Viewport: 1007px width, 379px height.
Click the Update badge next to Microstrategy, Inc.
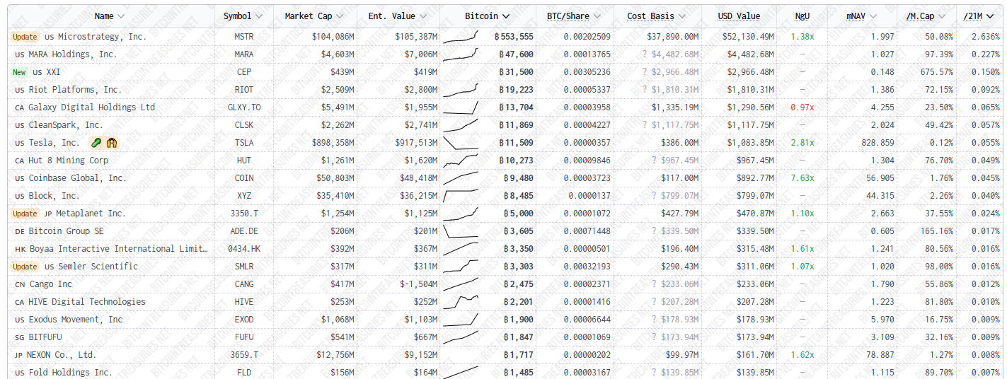pos(25,37)
